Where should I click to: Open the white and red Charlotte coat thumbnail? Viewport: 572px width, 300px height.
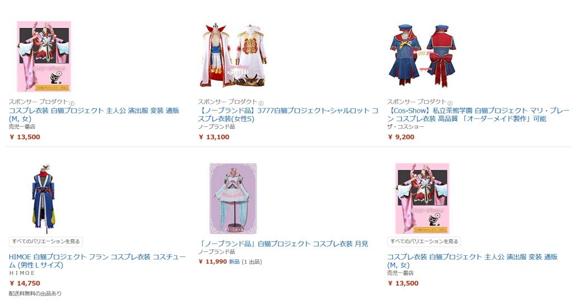click(233, 56)
